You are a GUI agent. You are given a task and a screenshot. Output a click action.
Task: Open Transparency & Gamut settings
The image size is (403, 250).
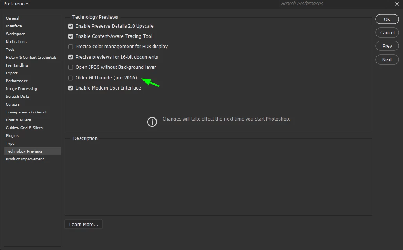pos(33,112)
